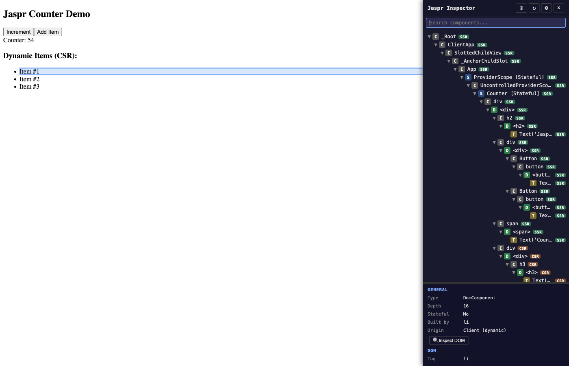
Task: Click the refresh tree icon in inspector header
Action: pyautogui.click(x=534, y=8)
